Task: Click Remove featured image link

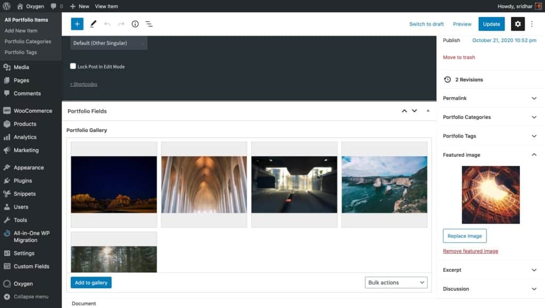Action: [x=470, y=251]
